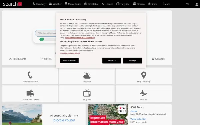200x125 pixels.
Task: Click the Garages car icon
Action: [153, 59]
